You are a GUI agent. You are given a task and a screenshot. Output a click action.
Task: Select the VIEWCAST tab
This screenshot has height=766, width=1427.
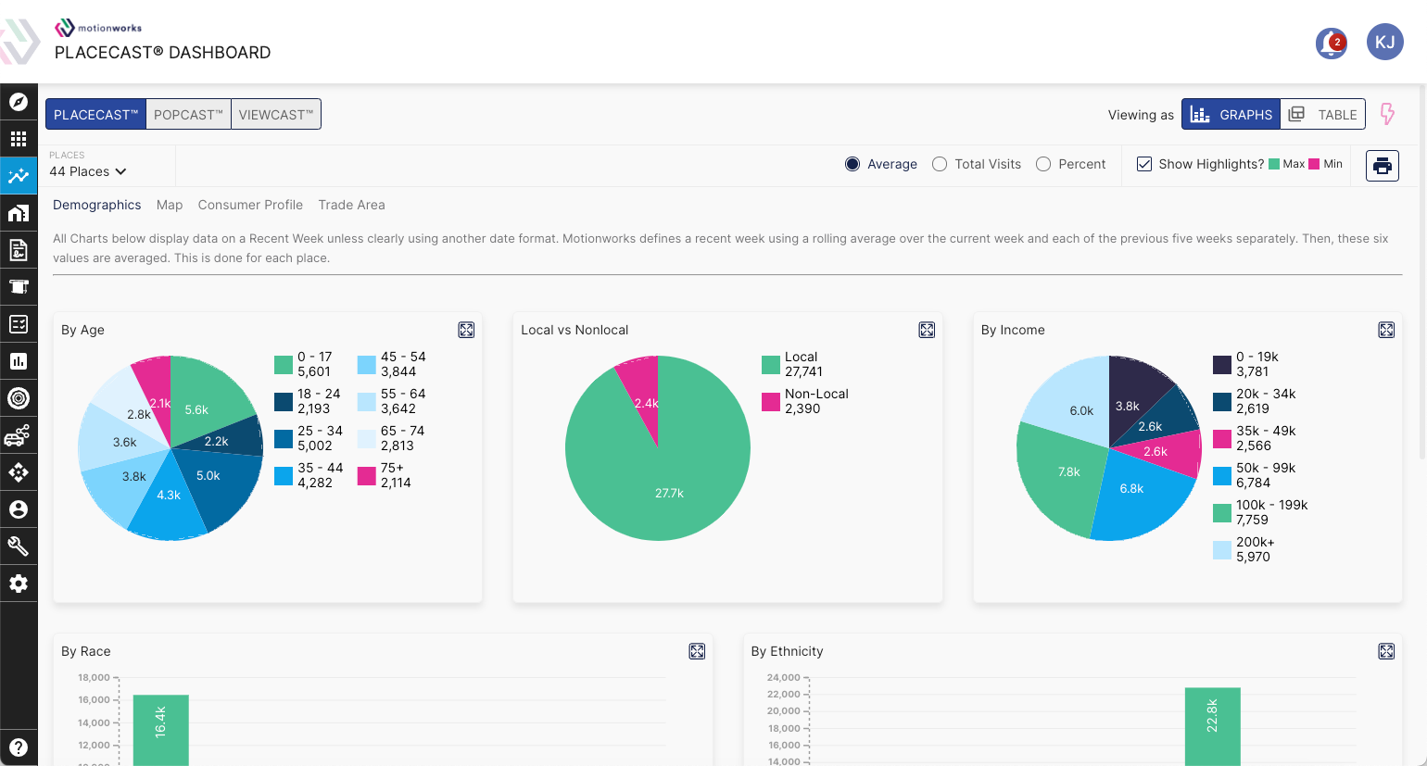(x=276, y=114)
